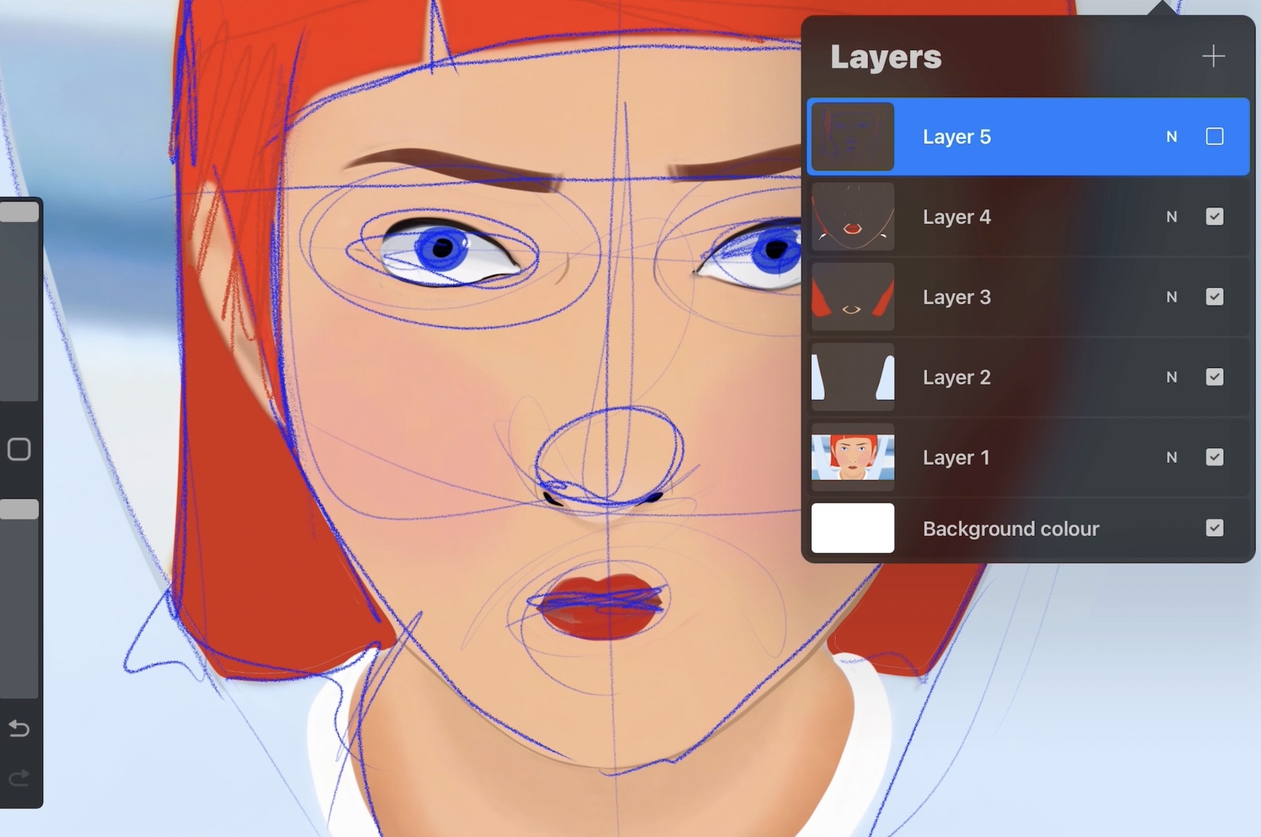Click the brush size slider handle
This screenshot has width=1261, height=837.
pos(19,212)
